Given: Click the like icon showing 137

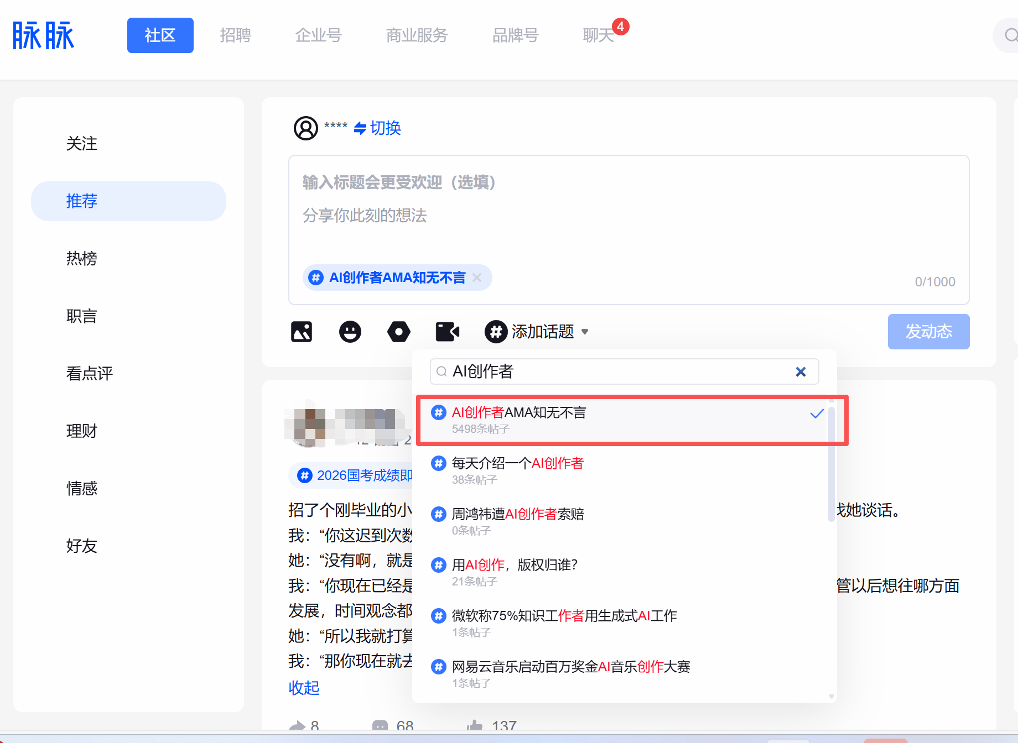Looking at the screenshot, I should pyautogui.click(x=475, y=725).
